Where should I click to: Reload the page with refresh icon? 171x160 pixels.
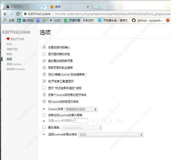point(18,14)
